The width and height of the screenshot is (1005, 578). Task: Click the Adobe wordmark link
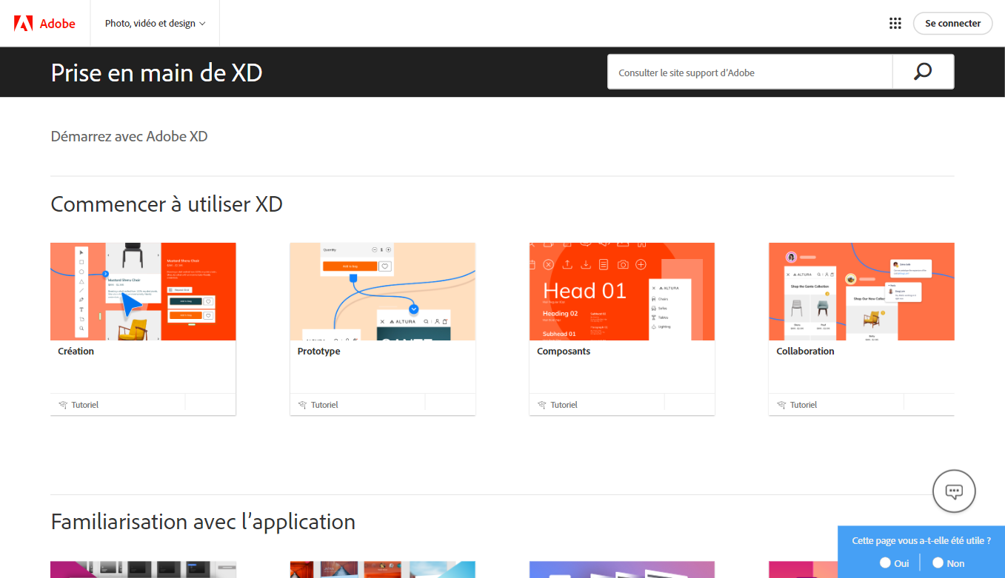pos(58,23)
